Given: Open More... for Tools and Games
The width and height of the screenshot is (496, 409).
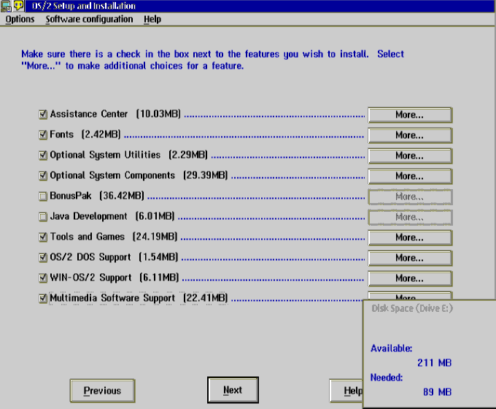Looking at the screenshot, I should point(410,237).
